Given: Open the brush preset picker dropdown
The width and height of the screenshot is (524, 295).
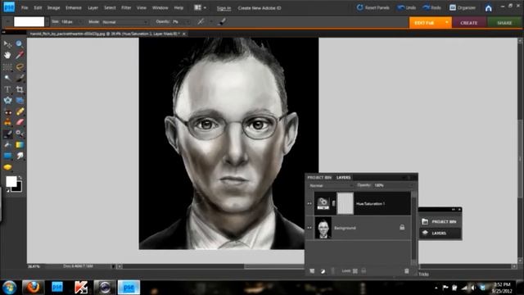Looking at the screenshot, I should (47, 22).
